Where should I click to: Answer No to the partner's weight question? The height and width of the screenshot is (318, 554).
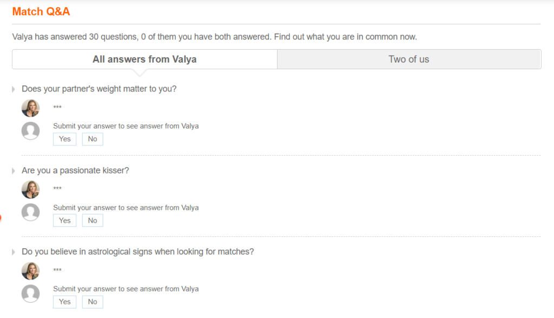[x=92, y=139]
